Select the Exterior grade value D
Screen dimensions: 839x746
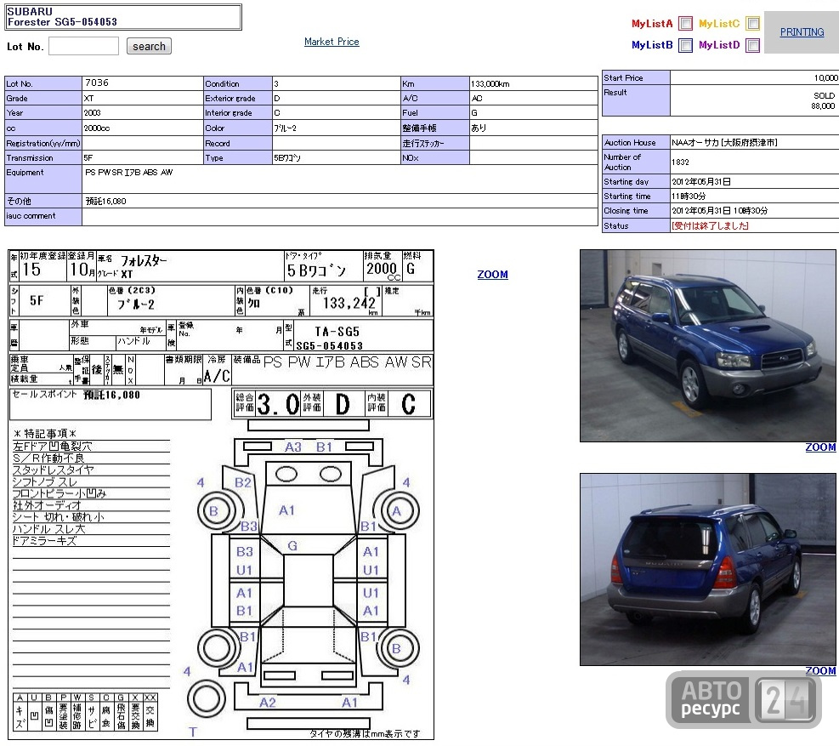276,99
